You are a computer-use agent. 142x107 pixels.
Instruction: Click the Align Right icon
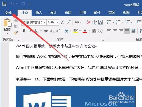click(121, 31)
